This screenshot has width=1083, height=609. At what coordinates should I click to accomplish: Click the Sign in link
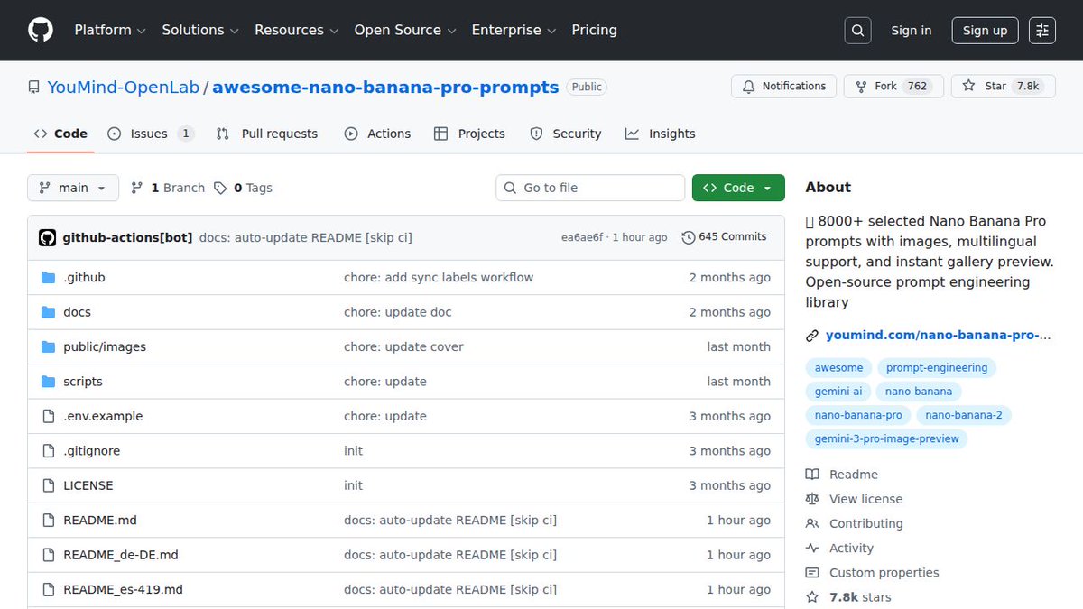tap(911, 31)
